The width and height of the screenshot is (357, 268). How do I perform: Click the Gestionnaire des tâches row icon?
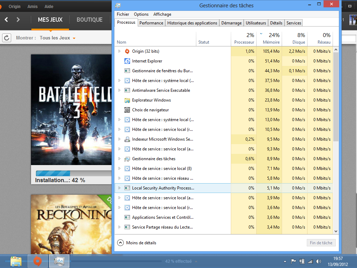point(127,159)
